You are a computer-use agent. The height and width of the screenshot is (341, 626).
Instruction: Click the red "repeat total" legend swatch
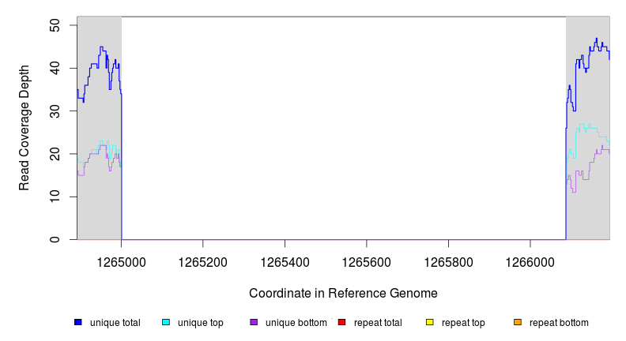341,322
